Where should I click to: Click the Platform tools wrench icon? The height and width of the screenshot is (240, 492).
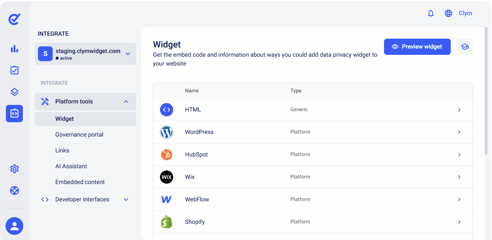point(45,102)
